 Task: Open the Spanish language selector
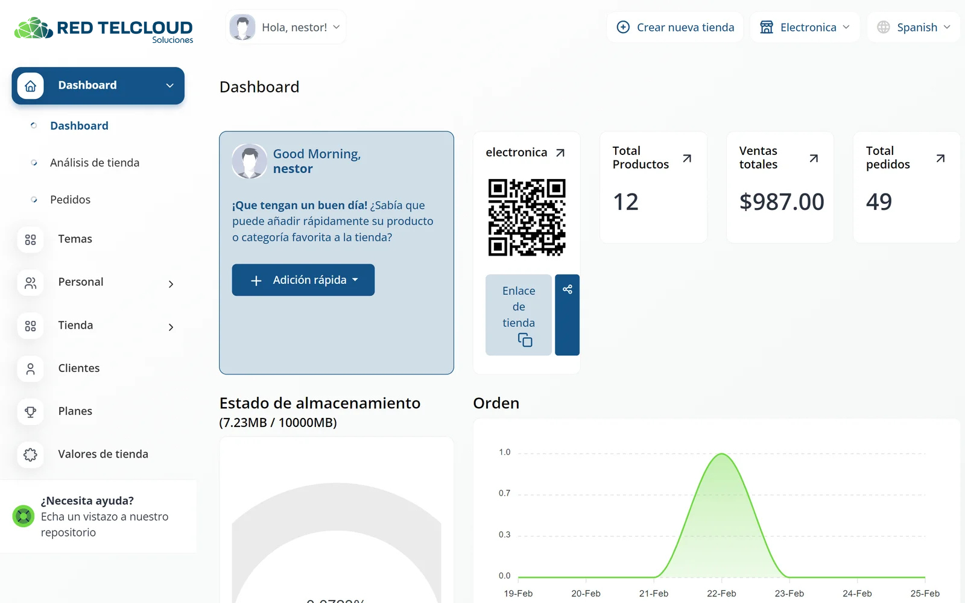(x=913, y=27)
